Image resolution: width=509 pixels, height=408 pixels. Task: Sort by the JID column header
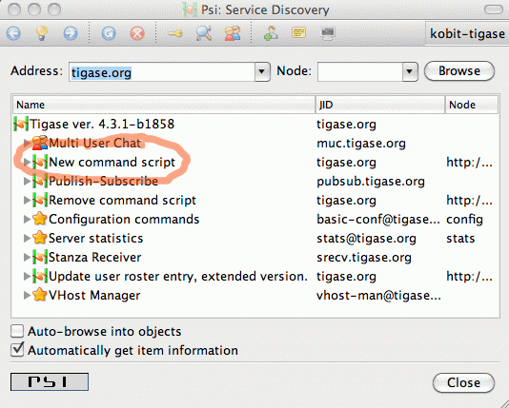[x=379, y=105]
